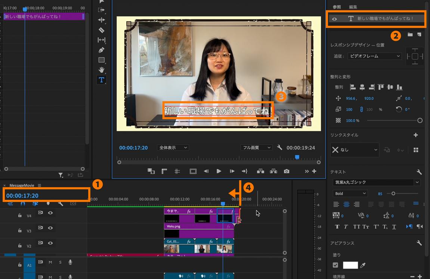Click the Export Frame camera icon
This screenshot has width=430, height=279.
[287, 171]
